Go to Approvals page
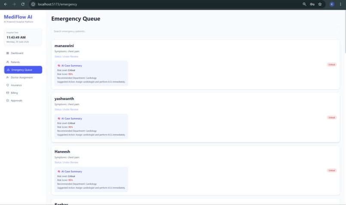 (x=23, y=100)
